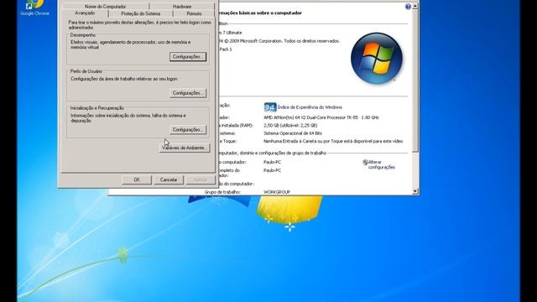Image resolution: width=537 pixels, height=302 pixels.
Task: Click Cancelar button in dialog
Action: (x=169, y=180)
